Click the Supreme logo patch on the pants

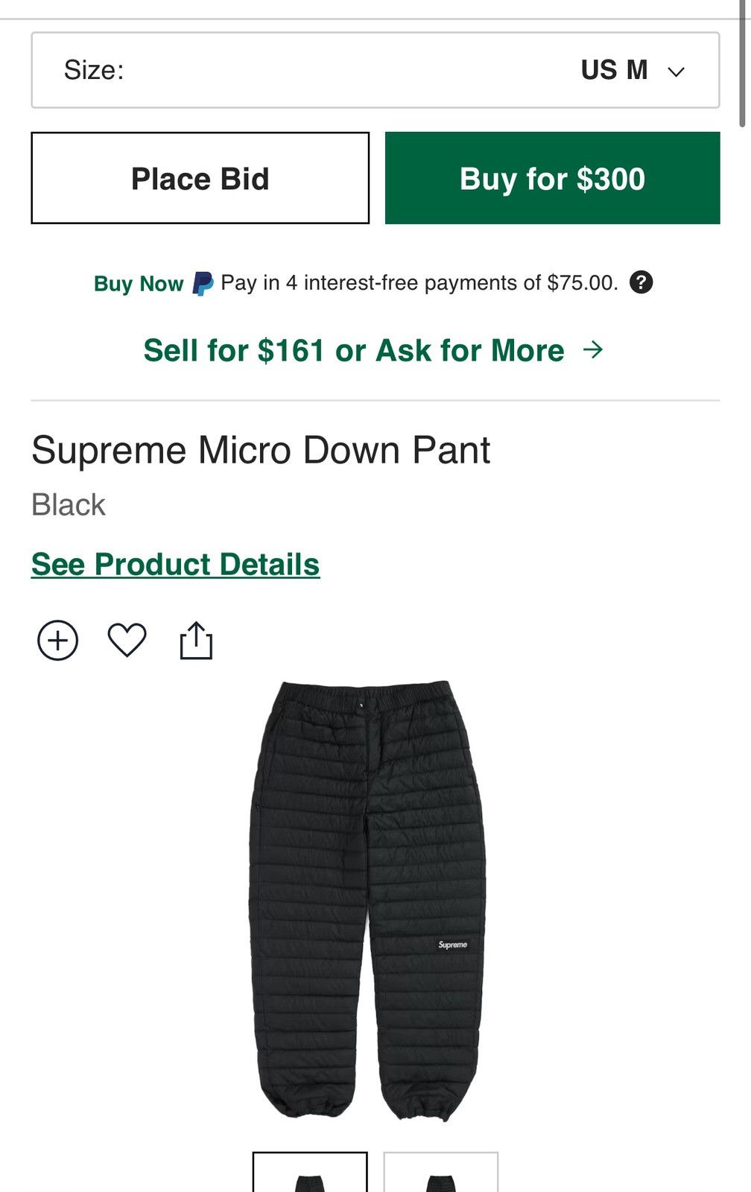452,945
